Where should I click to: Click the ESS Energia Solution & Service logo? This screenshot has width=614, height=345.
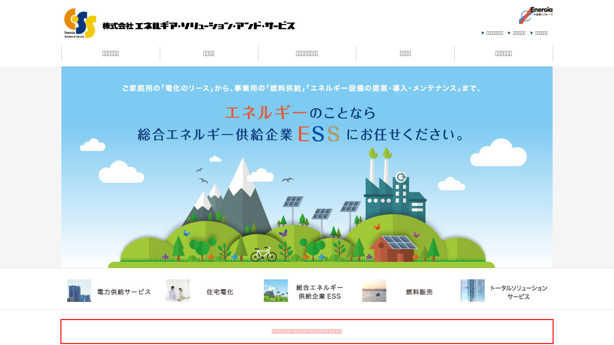[x=80, y=23]
